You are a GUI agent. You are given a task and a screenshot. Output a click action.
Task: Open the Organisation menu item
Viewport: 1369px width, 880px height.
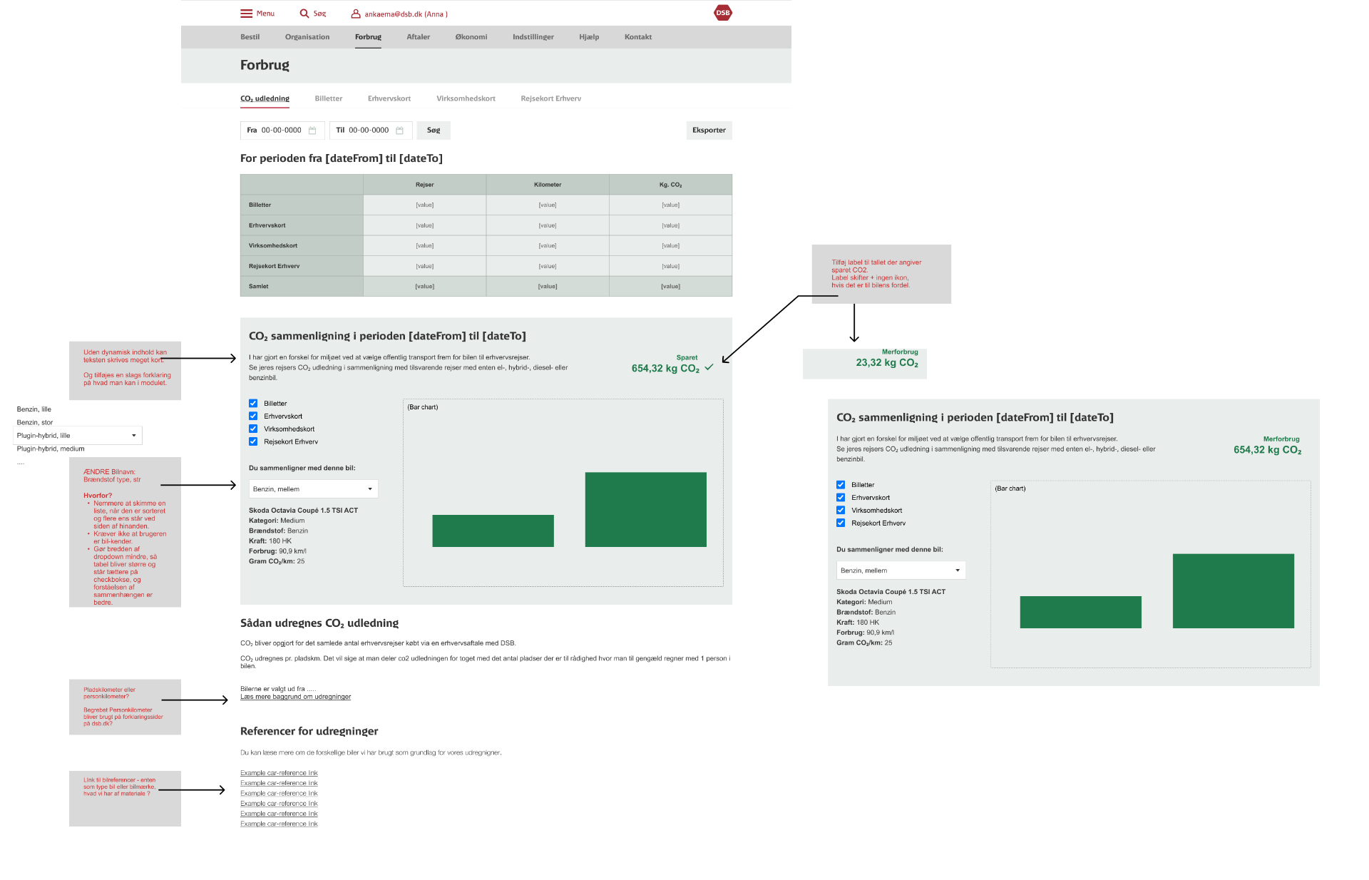pos(307,37)
